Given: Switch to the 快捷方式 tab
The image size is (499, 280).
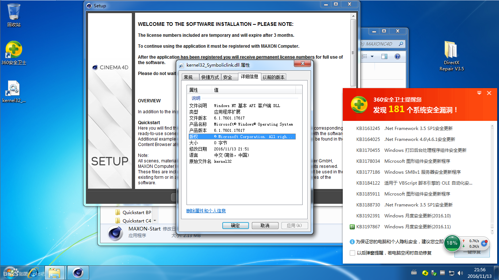Looking at the screenshot, I should 210,77.
